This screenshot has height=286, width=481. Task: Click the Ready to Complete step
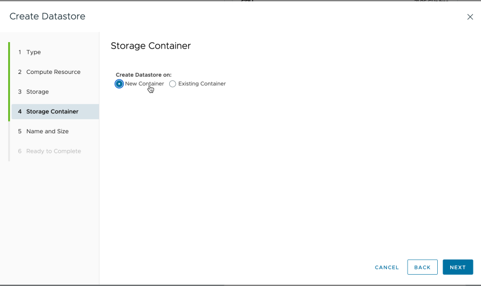point(53,151)
